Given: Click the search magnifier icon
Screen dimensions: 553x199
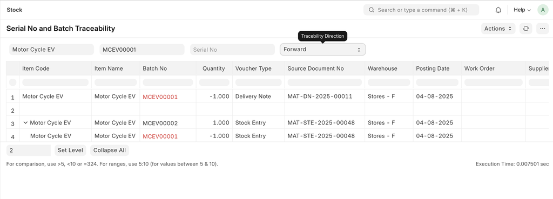Looking at the screenshot, I should [372, 10].
